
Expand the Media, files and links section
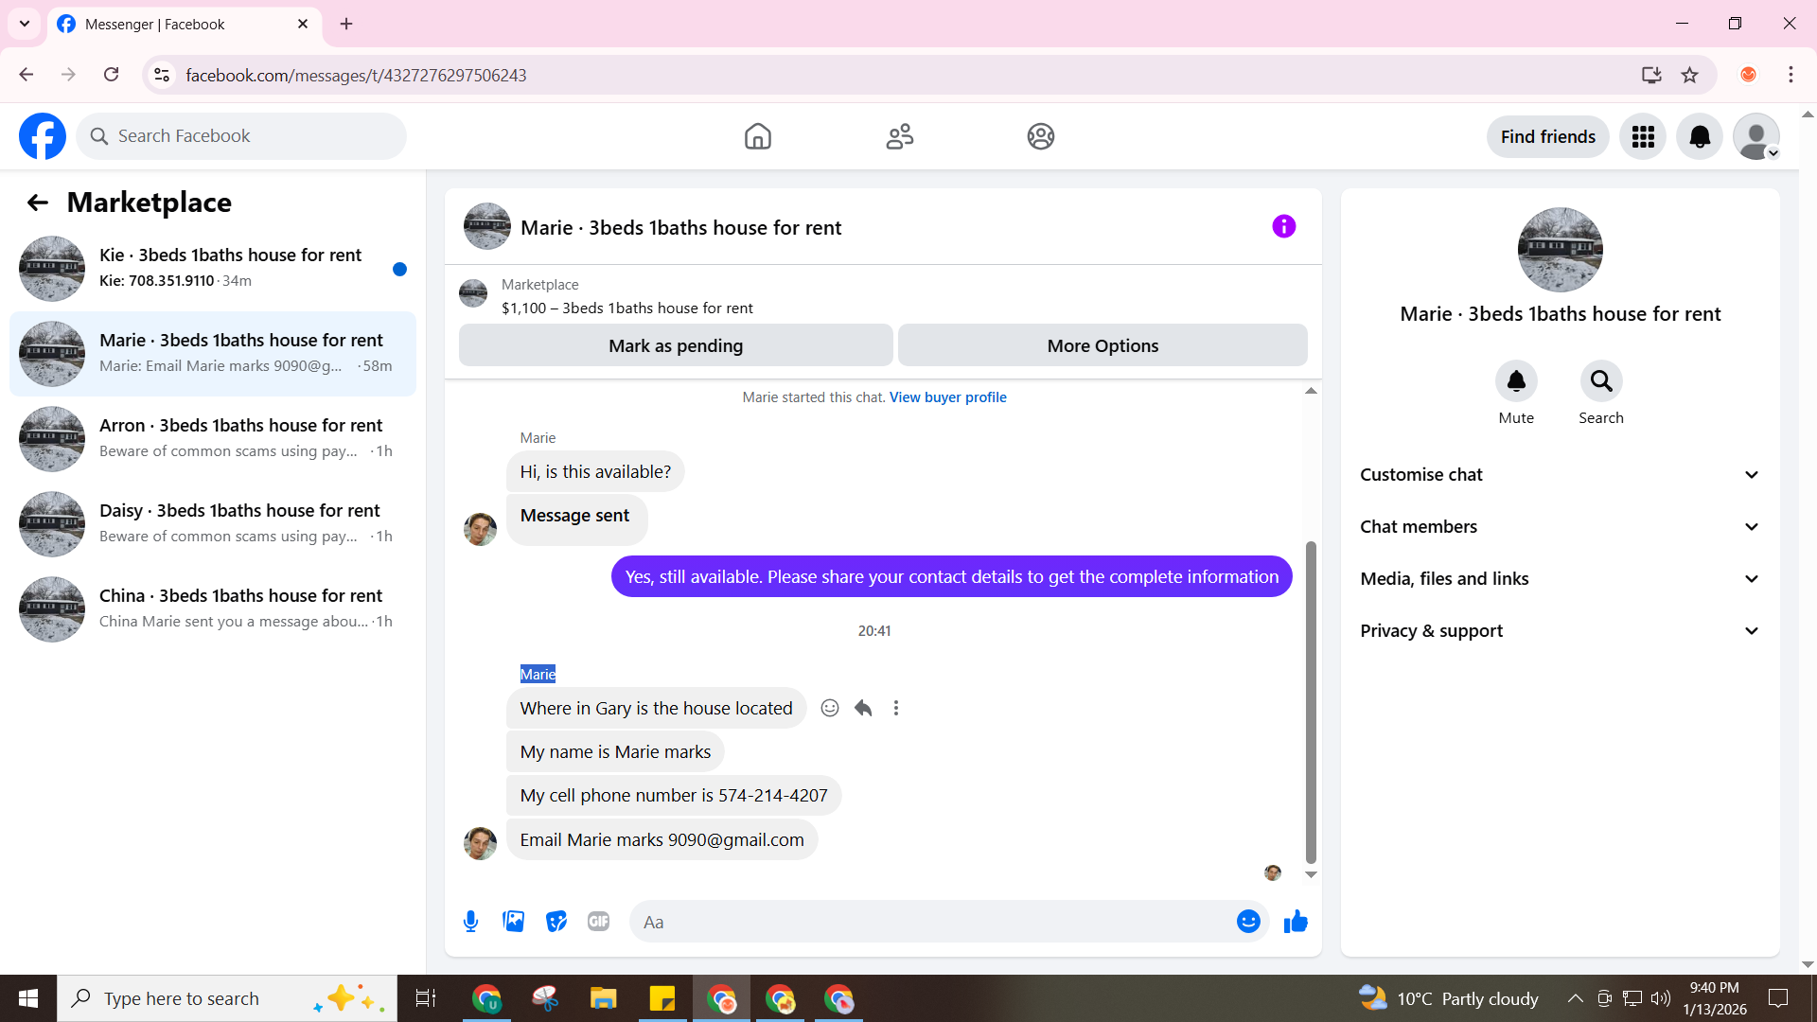pos(1560,579)
